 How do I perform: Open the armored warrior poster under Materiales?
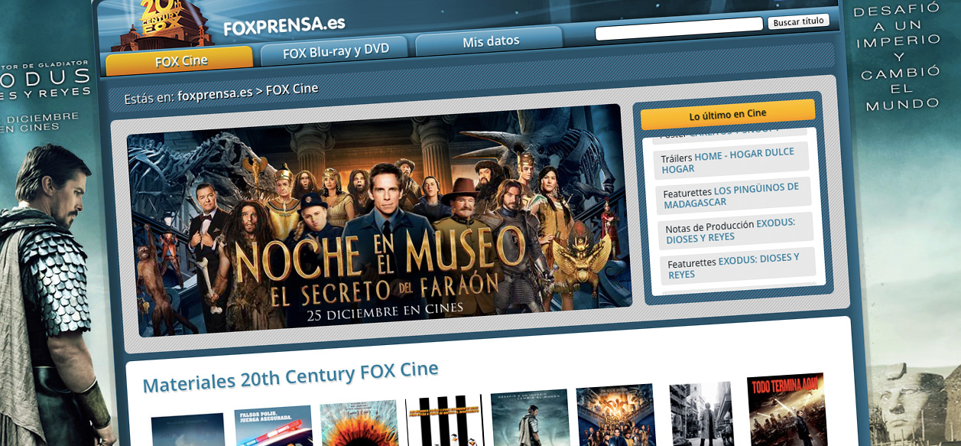coord(530,418)
